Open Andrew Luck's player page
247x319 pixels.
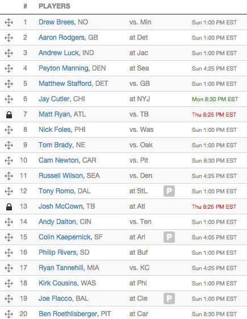pos(59,53)
